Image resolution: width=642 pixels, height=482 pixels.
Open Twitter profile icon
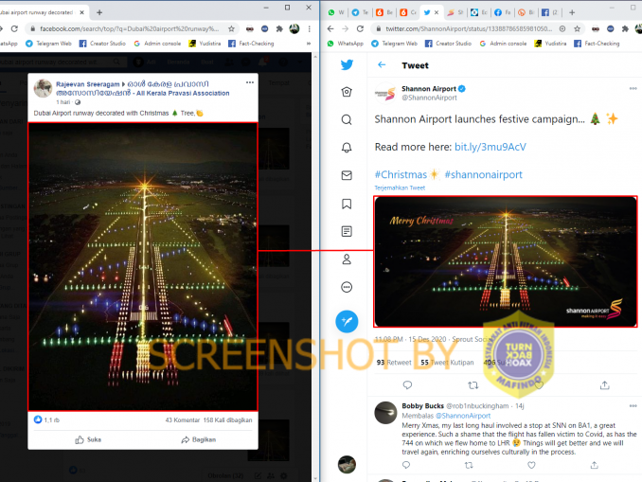[x=347, y=259]
